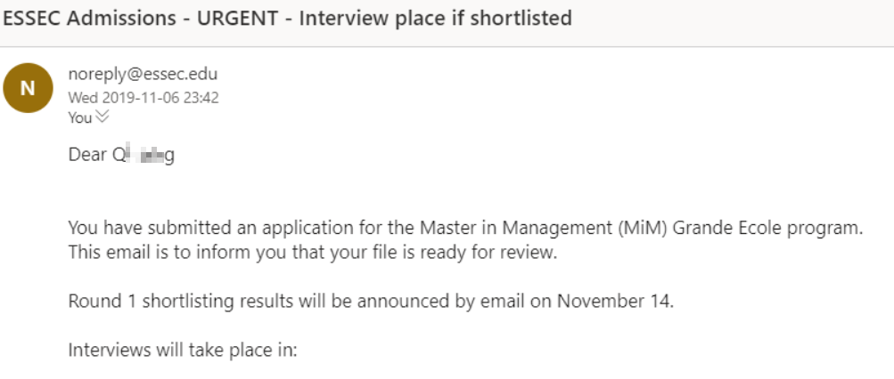894x379 pixels.
Task: Expand recipient details chevron beside You
Action: pos(102,117)
